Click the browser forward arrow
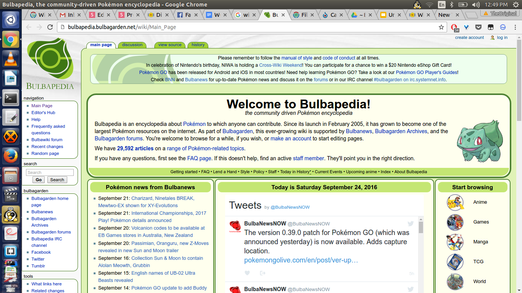Viewport: 522px width, 293px height. pyautogui.click(x=39, y=27)
